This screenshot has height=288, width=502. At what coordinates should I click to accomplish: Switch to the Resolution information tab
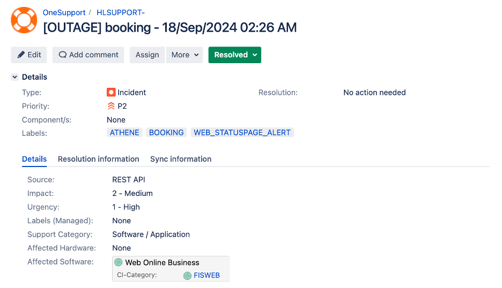tap(99, 159)
